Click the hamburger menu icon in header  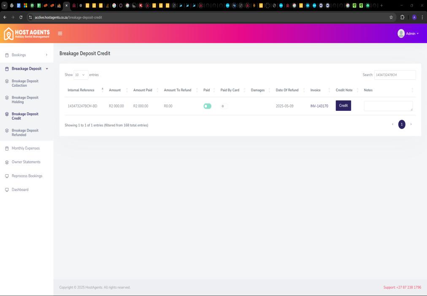60,33
